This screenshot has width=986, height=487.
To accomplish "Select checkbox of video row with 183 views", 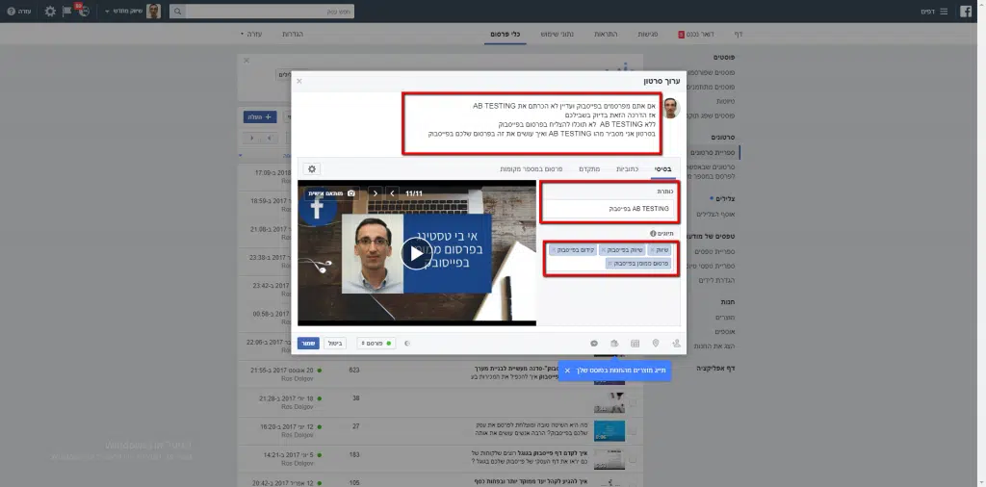I will pos(633,458).
